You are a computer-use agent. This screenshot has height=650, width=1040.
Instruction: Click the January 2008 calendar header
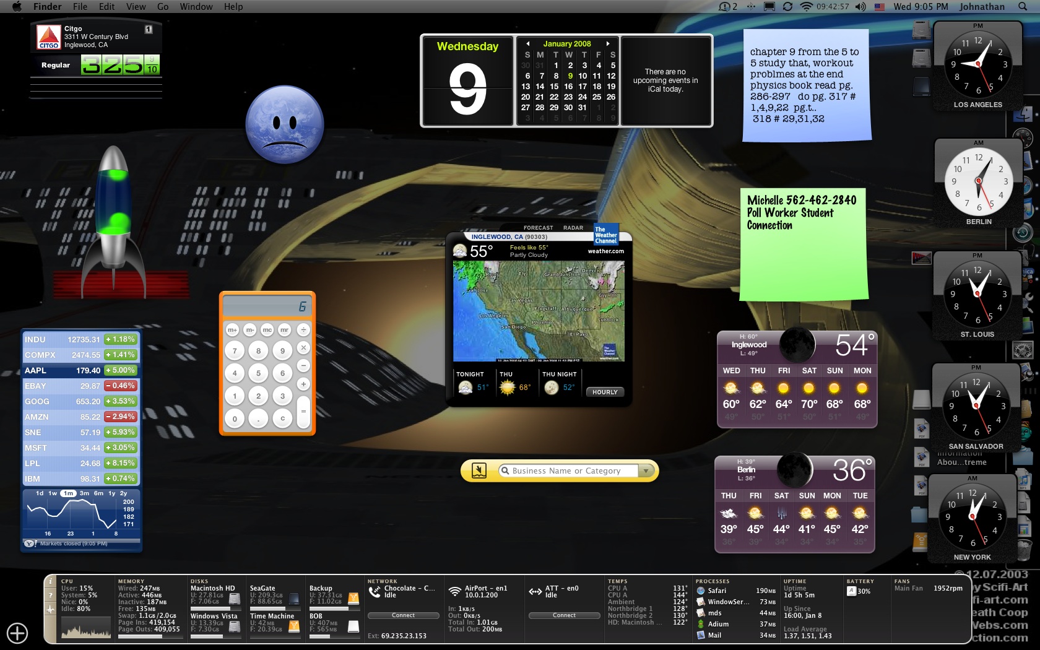(x=567, y=44)
